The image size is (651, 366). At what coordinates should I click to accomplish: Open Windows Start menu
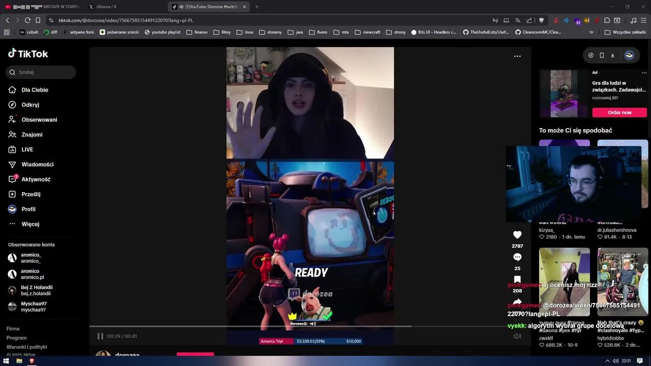6,361
